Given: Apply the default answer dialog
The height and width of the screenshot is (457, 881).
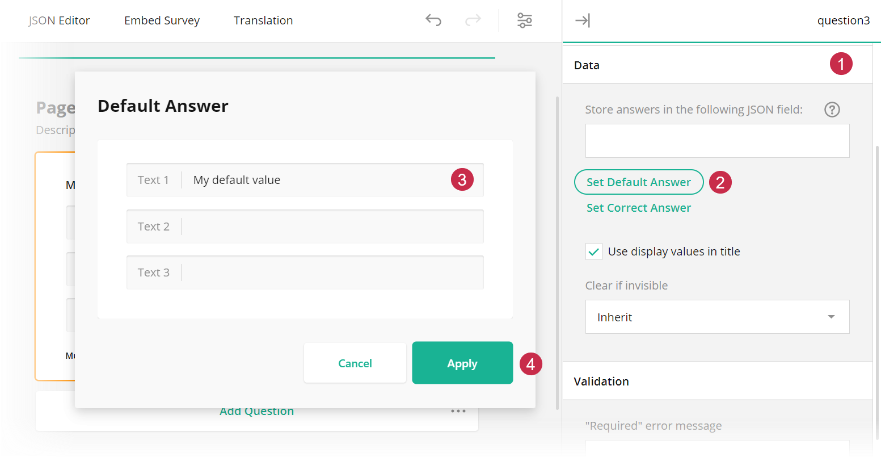Looking at the screenshot, I should coord(462,363).
